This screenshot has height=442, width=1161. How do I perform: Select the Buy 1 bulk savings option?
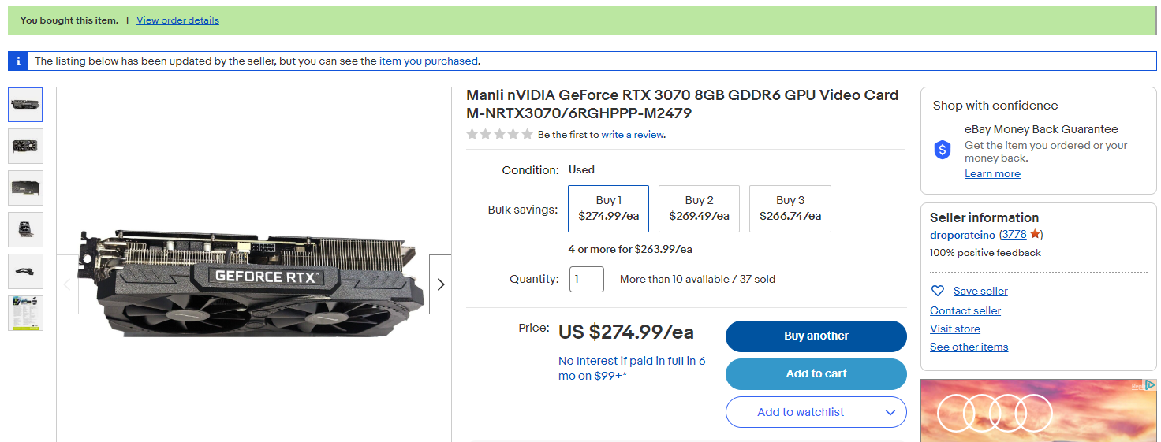coord(608,208)
